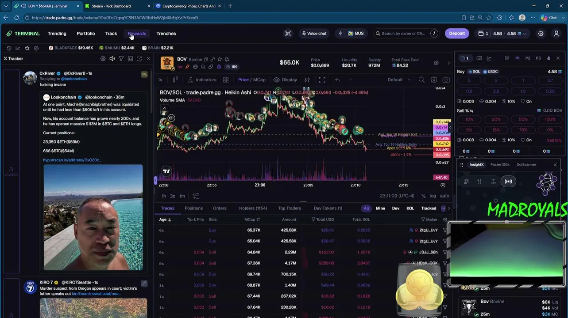
Task: Close the InsightX widget panel
Action: tap(555, 165)
